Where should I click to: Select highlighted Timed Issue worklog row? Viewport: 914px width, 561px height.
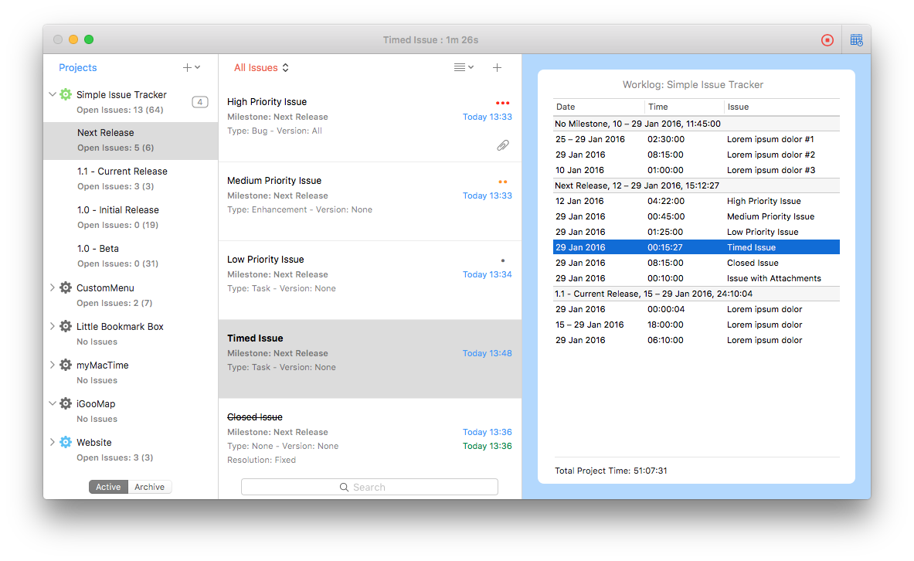[696, 247]
